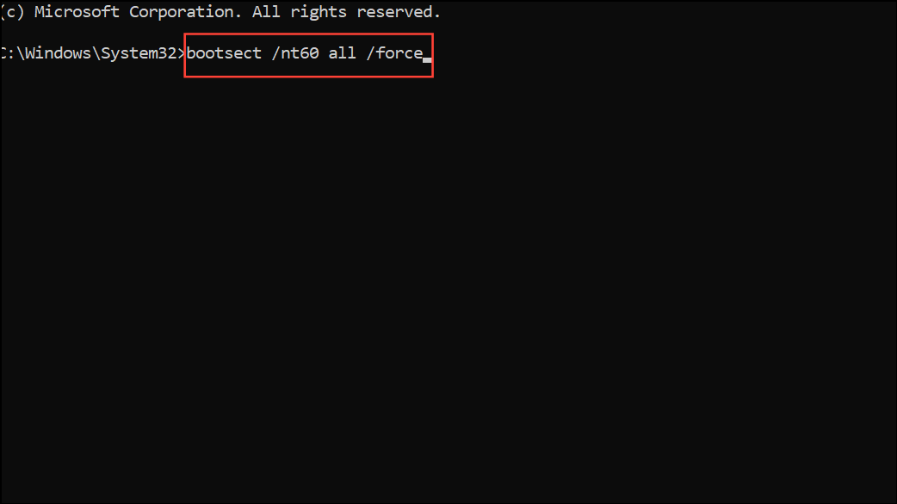Click the > prompt symbol before bootsect
The image size is (897, 504).
pos(182,53)
